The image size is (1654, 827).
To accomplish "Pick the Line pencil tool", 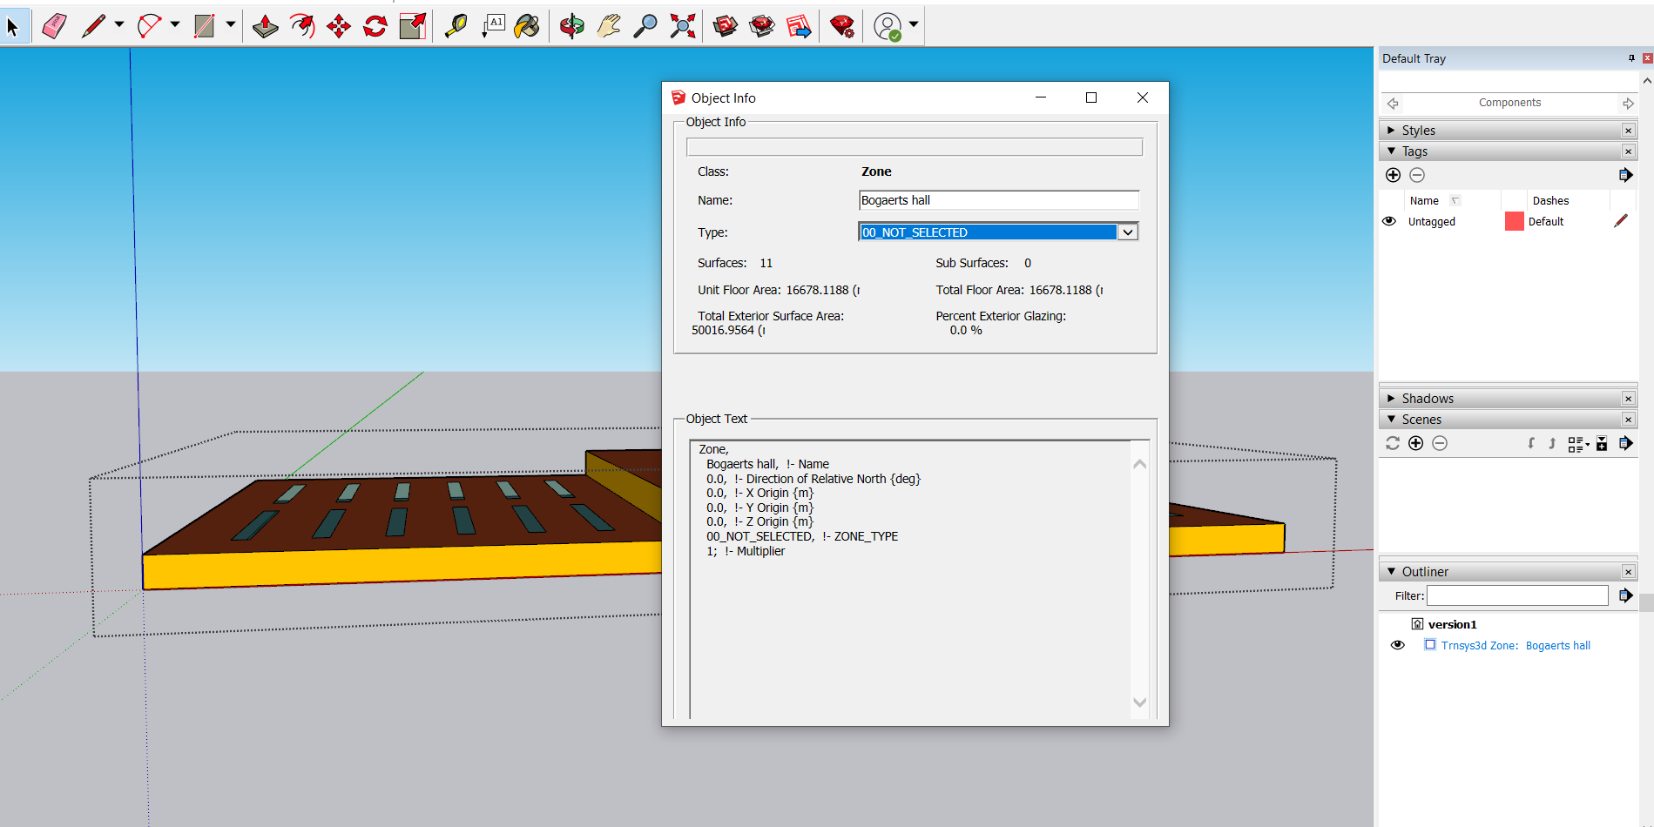I will point(92,26).
